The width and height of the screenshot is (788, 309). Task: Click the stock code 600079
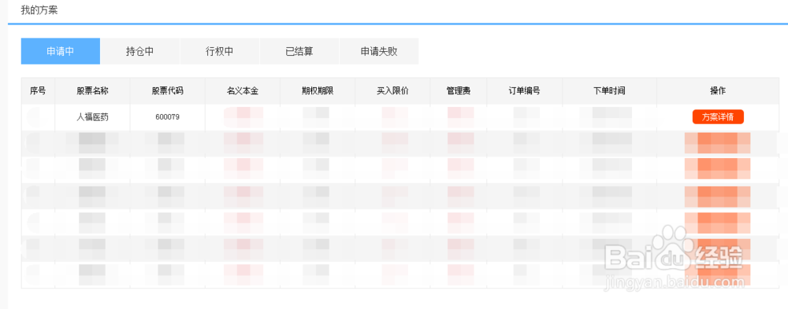click(168, 117)
